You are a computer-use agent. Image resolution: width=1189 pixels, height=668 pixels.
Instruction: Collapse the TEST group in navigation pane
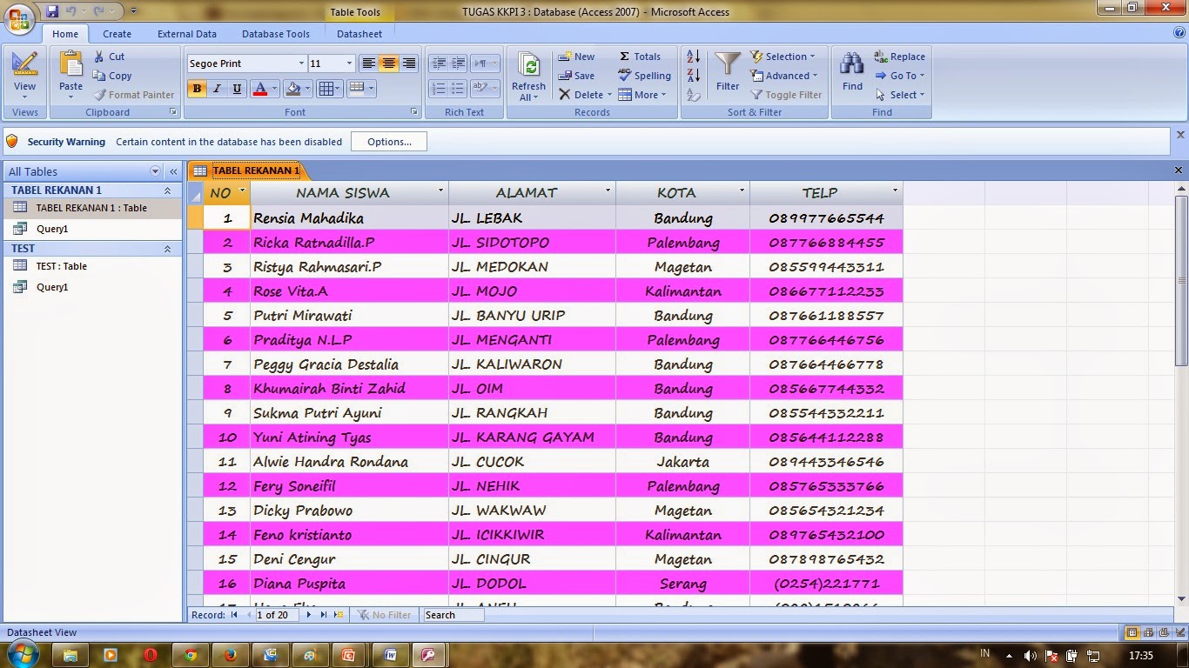coord(167,249)
